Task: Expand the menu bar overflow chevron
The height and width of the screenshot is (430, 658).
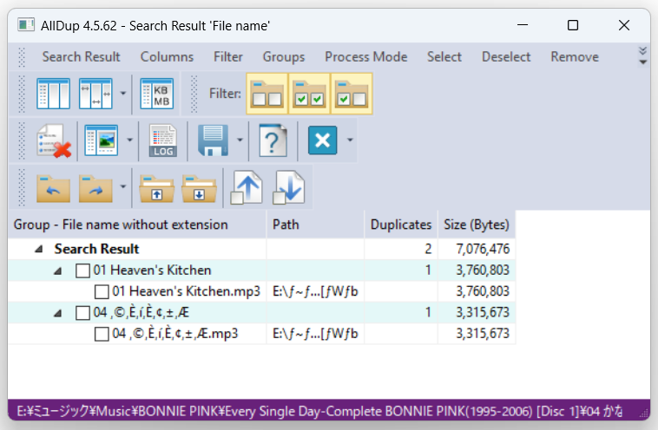Action: (642, 56)
